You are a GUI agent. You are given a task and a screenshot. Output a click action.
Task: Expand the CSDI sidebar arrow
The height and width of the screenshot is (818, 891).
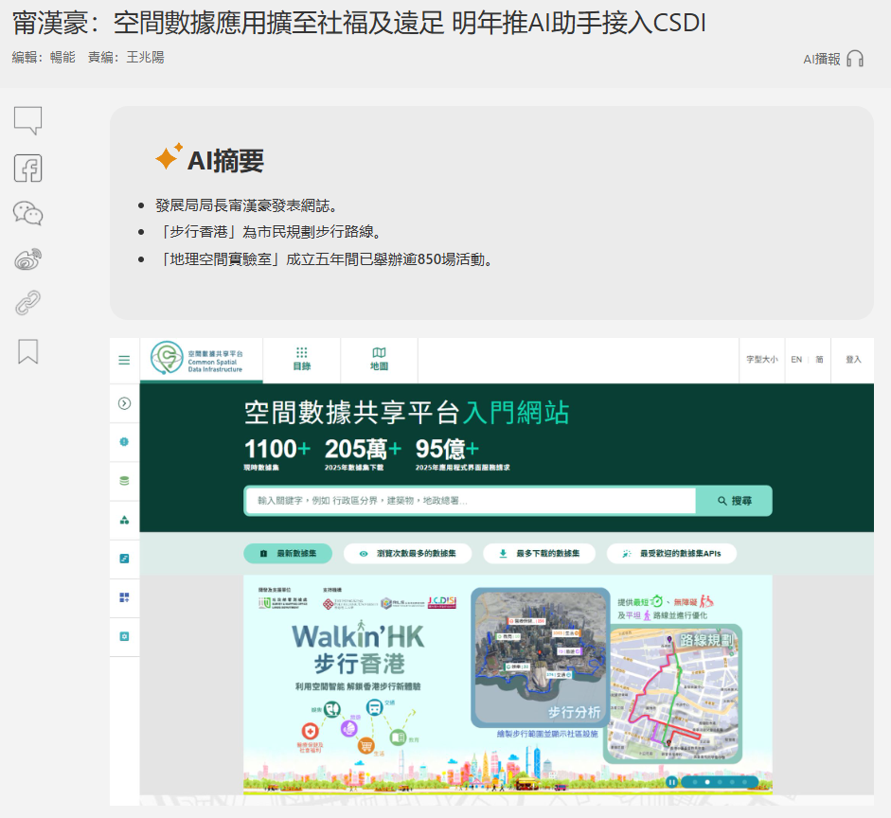pos(124,403)
